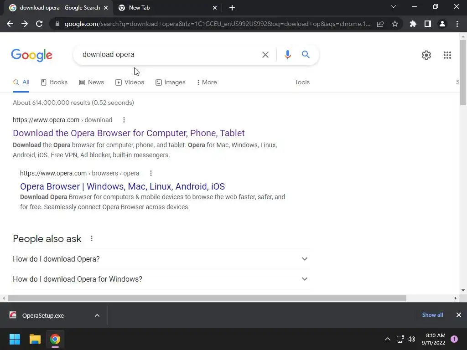Close the downloads bar

coord(459,315)
